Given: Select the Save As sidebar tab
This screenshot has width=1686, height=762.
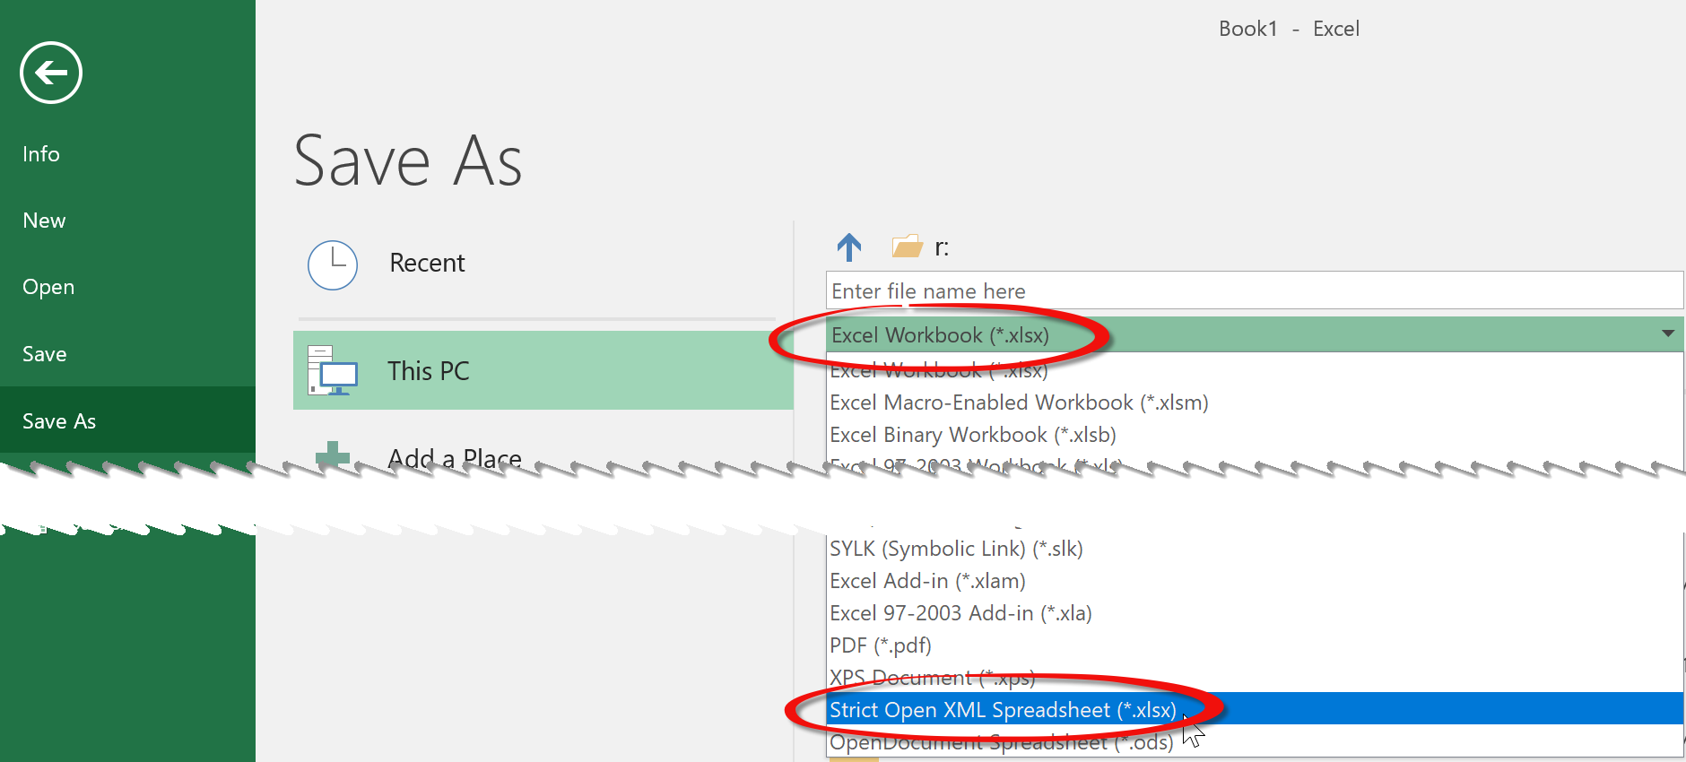Looking at the screenshot, I should pos(59,421).
